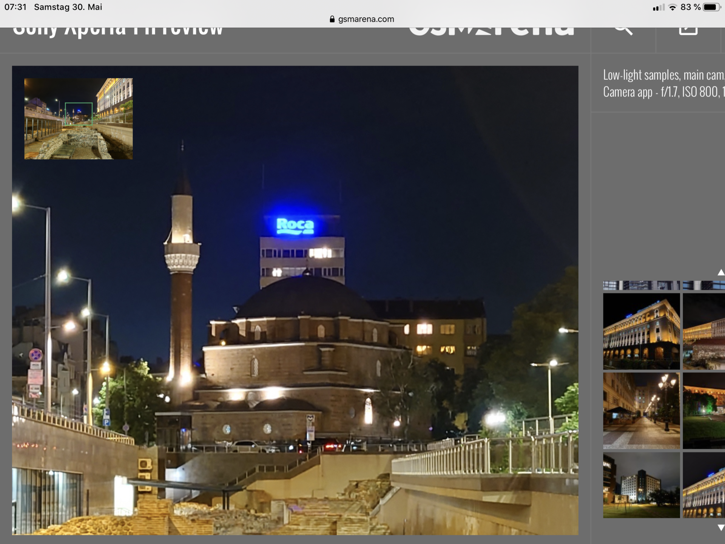The width and height of the screenshot is (725, 544).
Task: Tap the 'Samstag 30. Mai' date
Action: (68, 7)
